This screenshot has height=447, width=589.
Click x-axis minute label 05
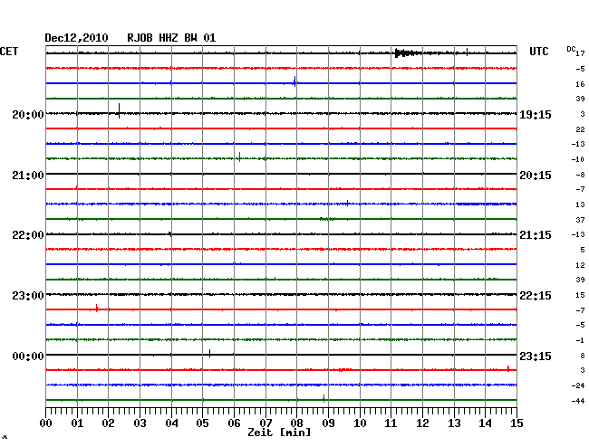(202, 423)
